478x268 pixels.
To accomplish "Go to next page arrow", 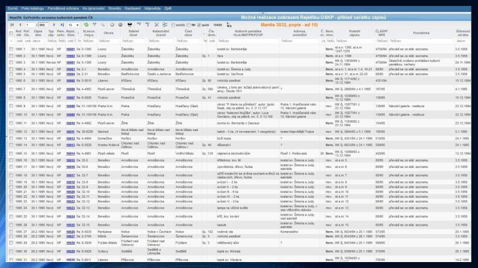I will (54, 25).
